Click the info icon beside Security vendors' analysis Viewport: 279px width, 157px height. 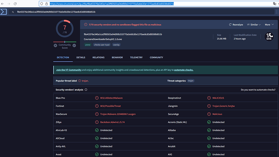(x=86, y=90)
